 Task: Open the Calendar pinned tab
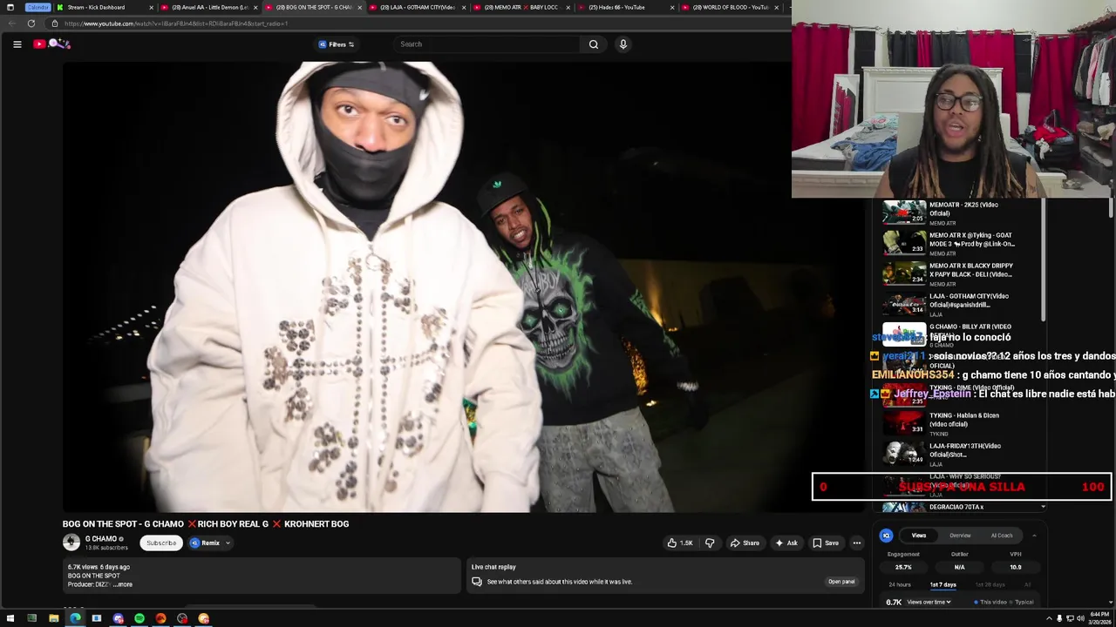click(x=37, y=7)
